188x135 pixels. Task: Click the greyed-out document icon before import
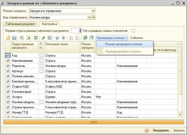tap(22, 38)
